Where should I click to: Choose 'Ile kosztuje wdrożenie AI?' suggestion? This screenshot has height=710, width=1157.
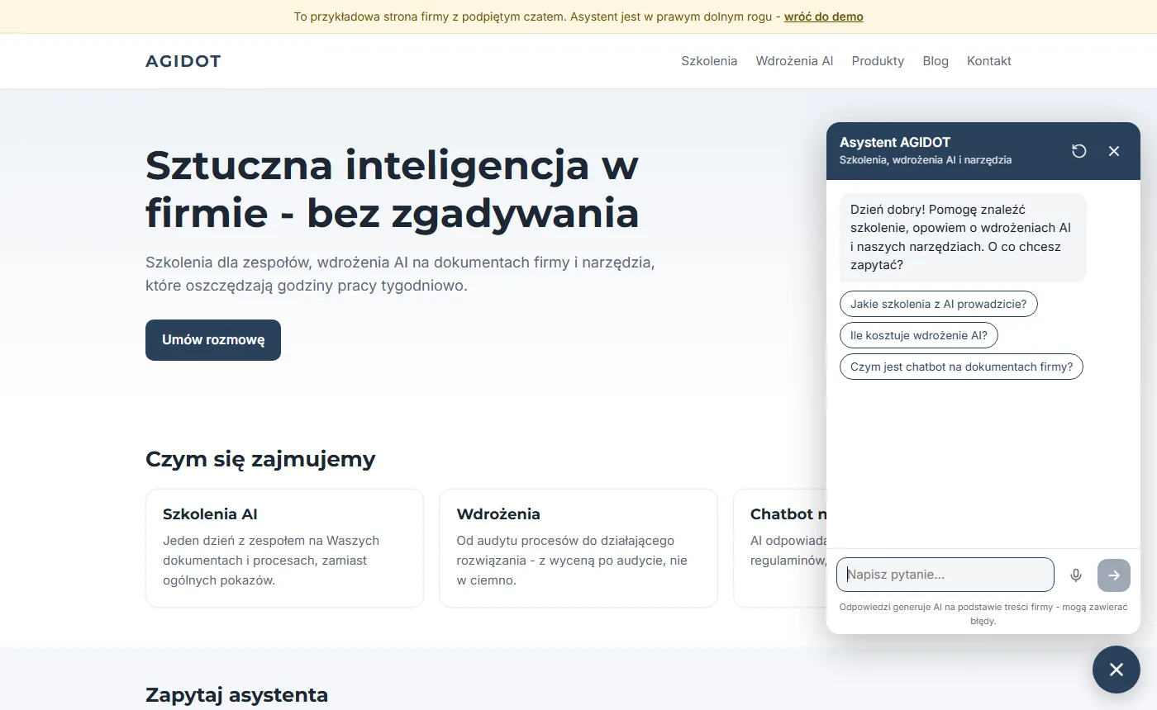(919, 335)
